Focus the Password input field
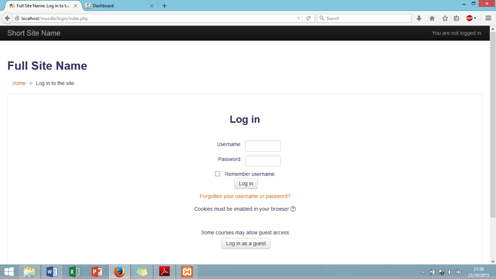The width and height of the screenshot is (496, 279). click(x=263, y=161)
